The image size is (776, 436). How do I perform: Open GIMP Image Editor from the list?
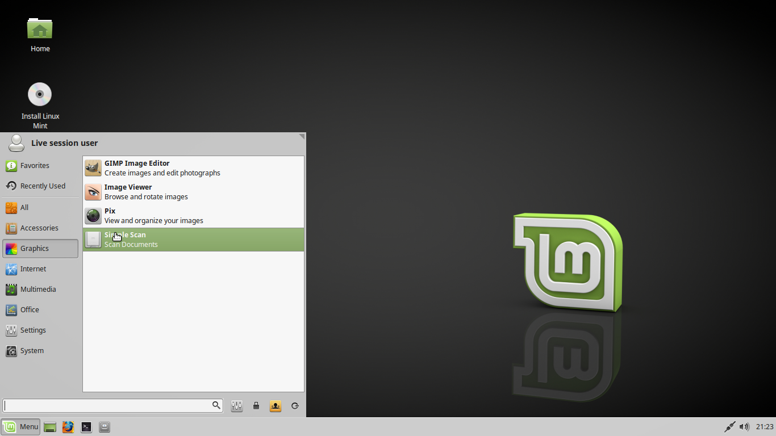point(193,168)
